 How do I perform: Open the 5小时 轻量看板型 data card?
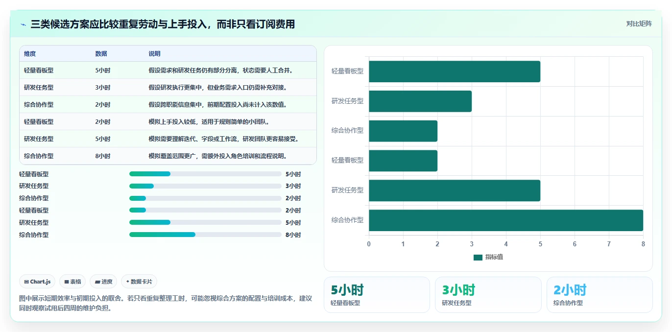click(x=377, y=295)
